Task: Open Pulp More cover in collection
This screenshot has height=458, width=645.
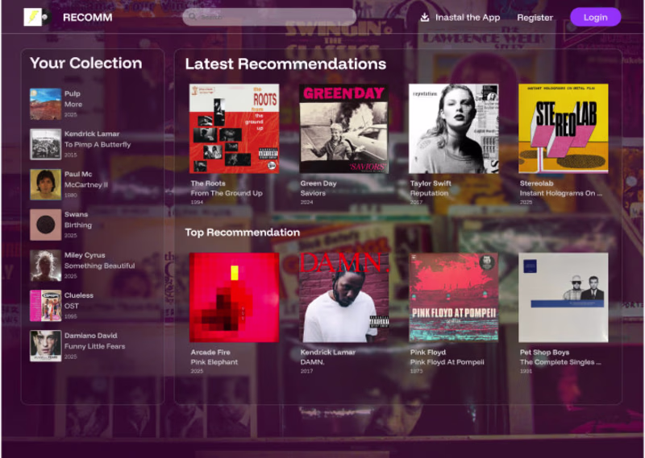Action: point(46,104)
